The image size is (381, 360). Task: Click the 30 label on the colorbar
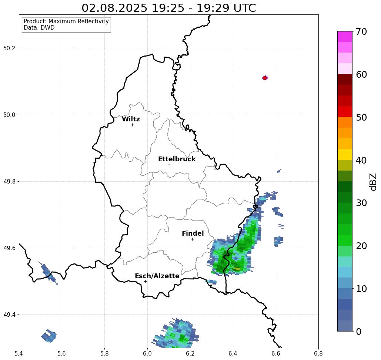(x=361, y=203)
